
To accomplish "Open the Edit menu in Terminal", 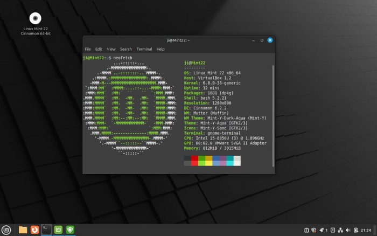I will (x=99, y=49).
